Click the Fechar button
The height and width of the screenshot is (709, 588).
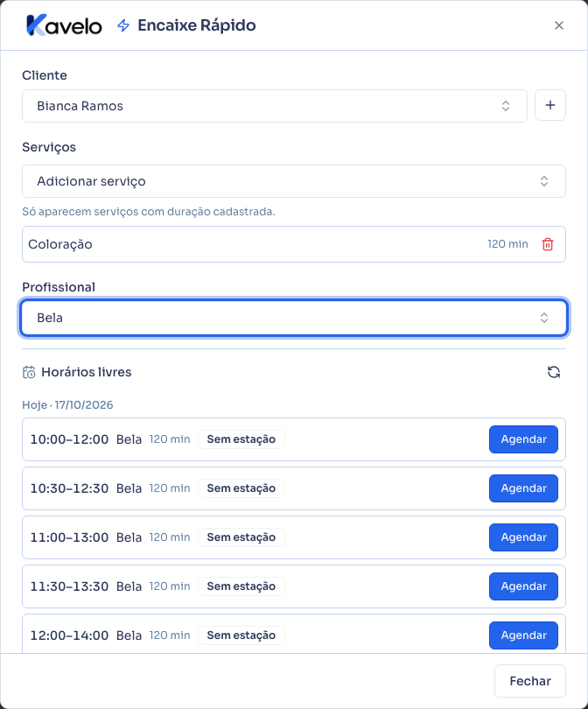530,681
